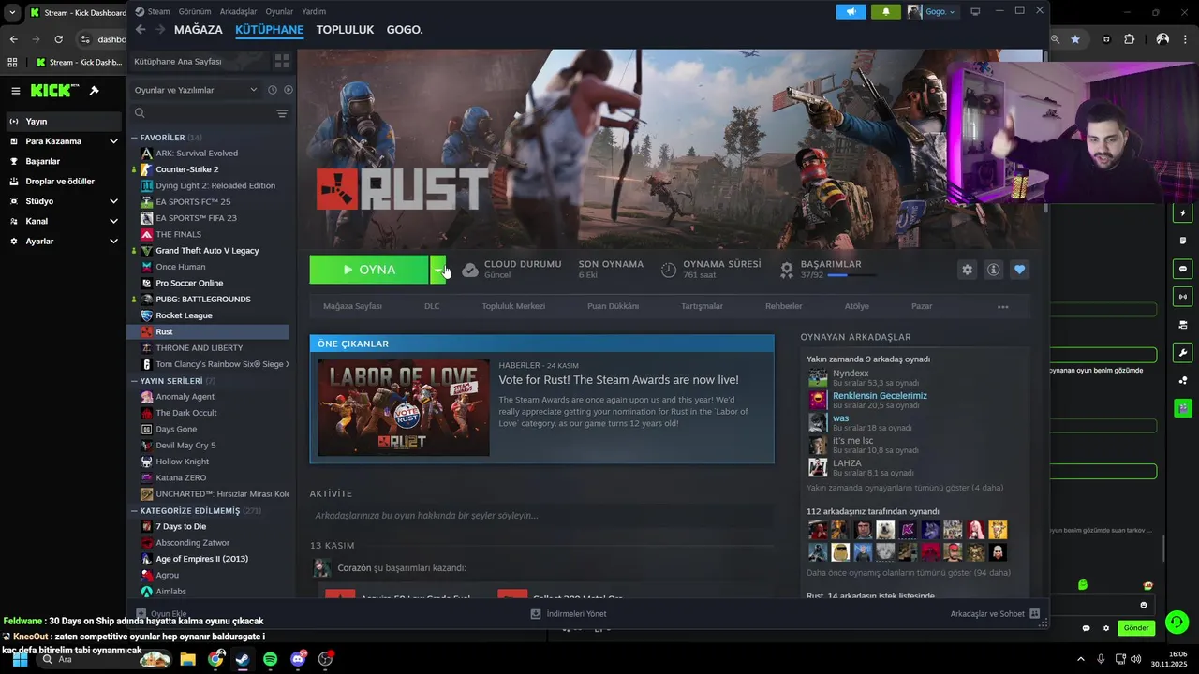Open the Kick hamburger menu icon
1199x674 pixels.
point(15,91)
